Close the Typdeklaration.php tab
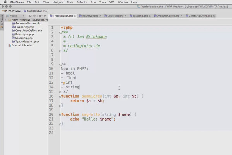The width and height of the screenshot is (232, 155). coord(75,16)
